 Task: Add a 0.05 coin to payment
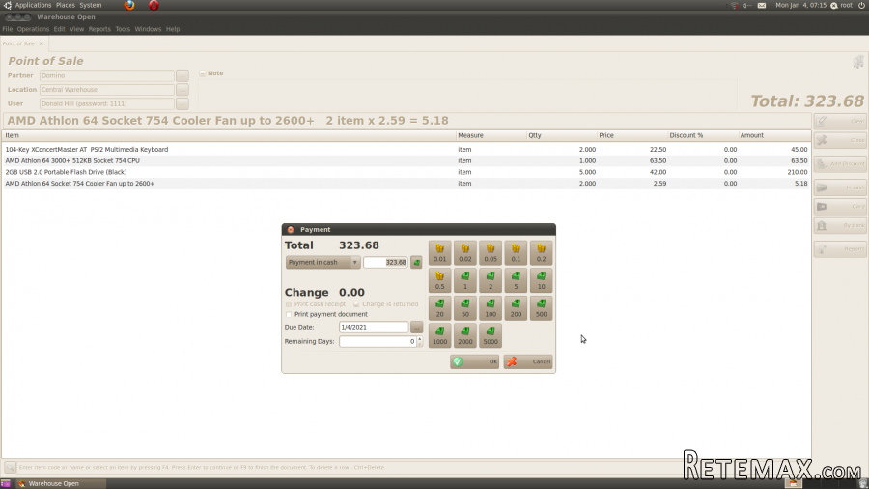click(x=491, y=253)
